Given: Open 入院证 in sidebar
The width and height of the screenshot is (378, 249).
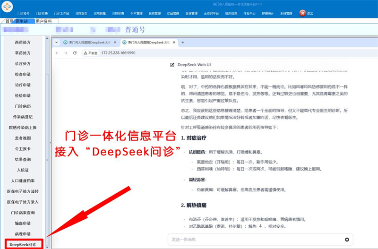Looking at the screenshot, I should 23,170.
